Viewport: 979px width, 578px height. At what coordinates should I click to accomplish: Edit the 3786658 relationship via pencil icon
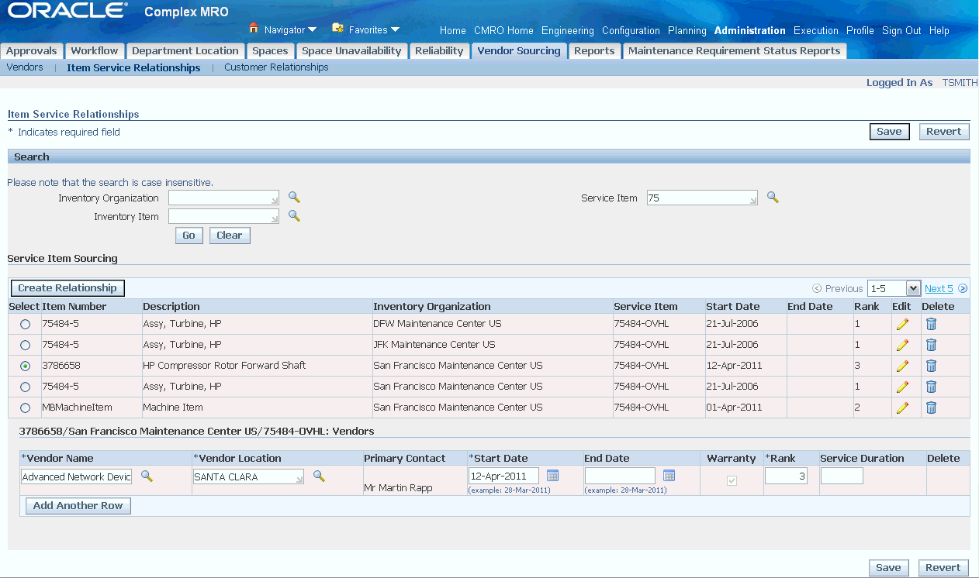point(902,366)
